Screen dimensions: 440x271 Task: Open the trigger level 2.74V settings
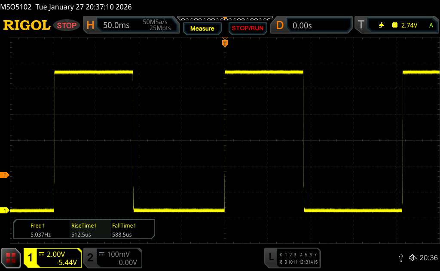tap(409, 25)
